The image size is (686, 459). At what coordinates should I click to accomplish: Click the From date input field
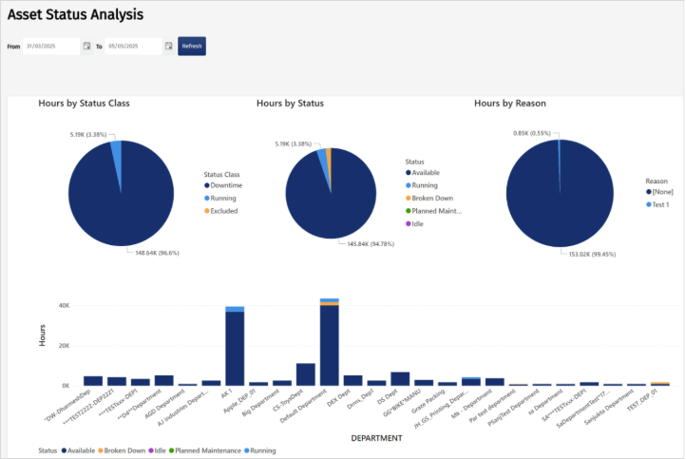(x=51, y=46)
